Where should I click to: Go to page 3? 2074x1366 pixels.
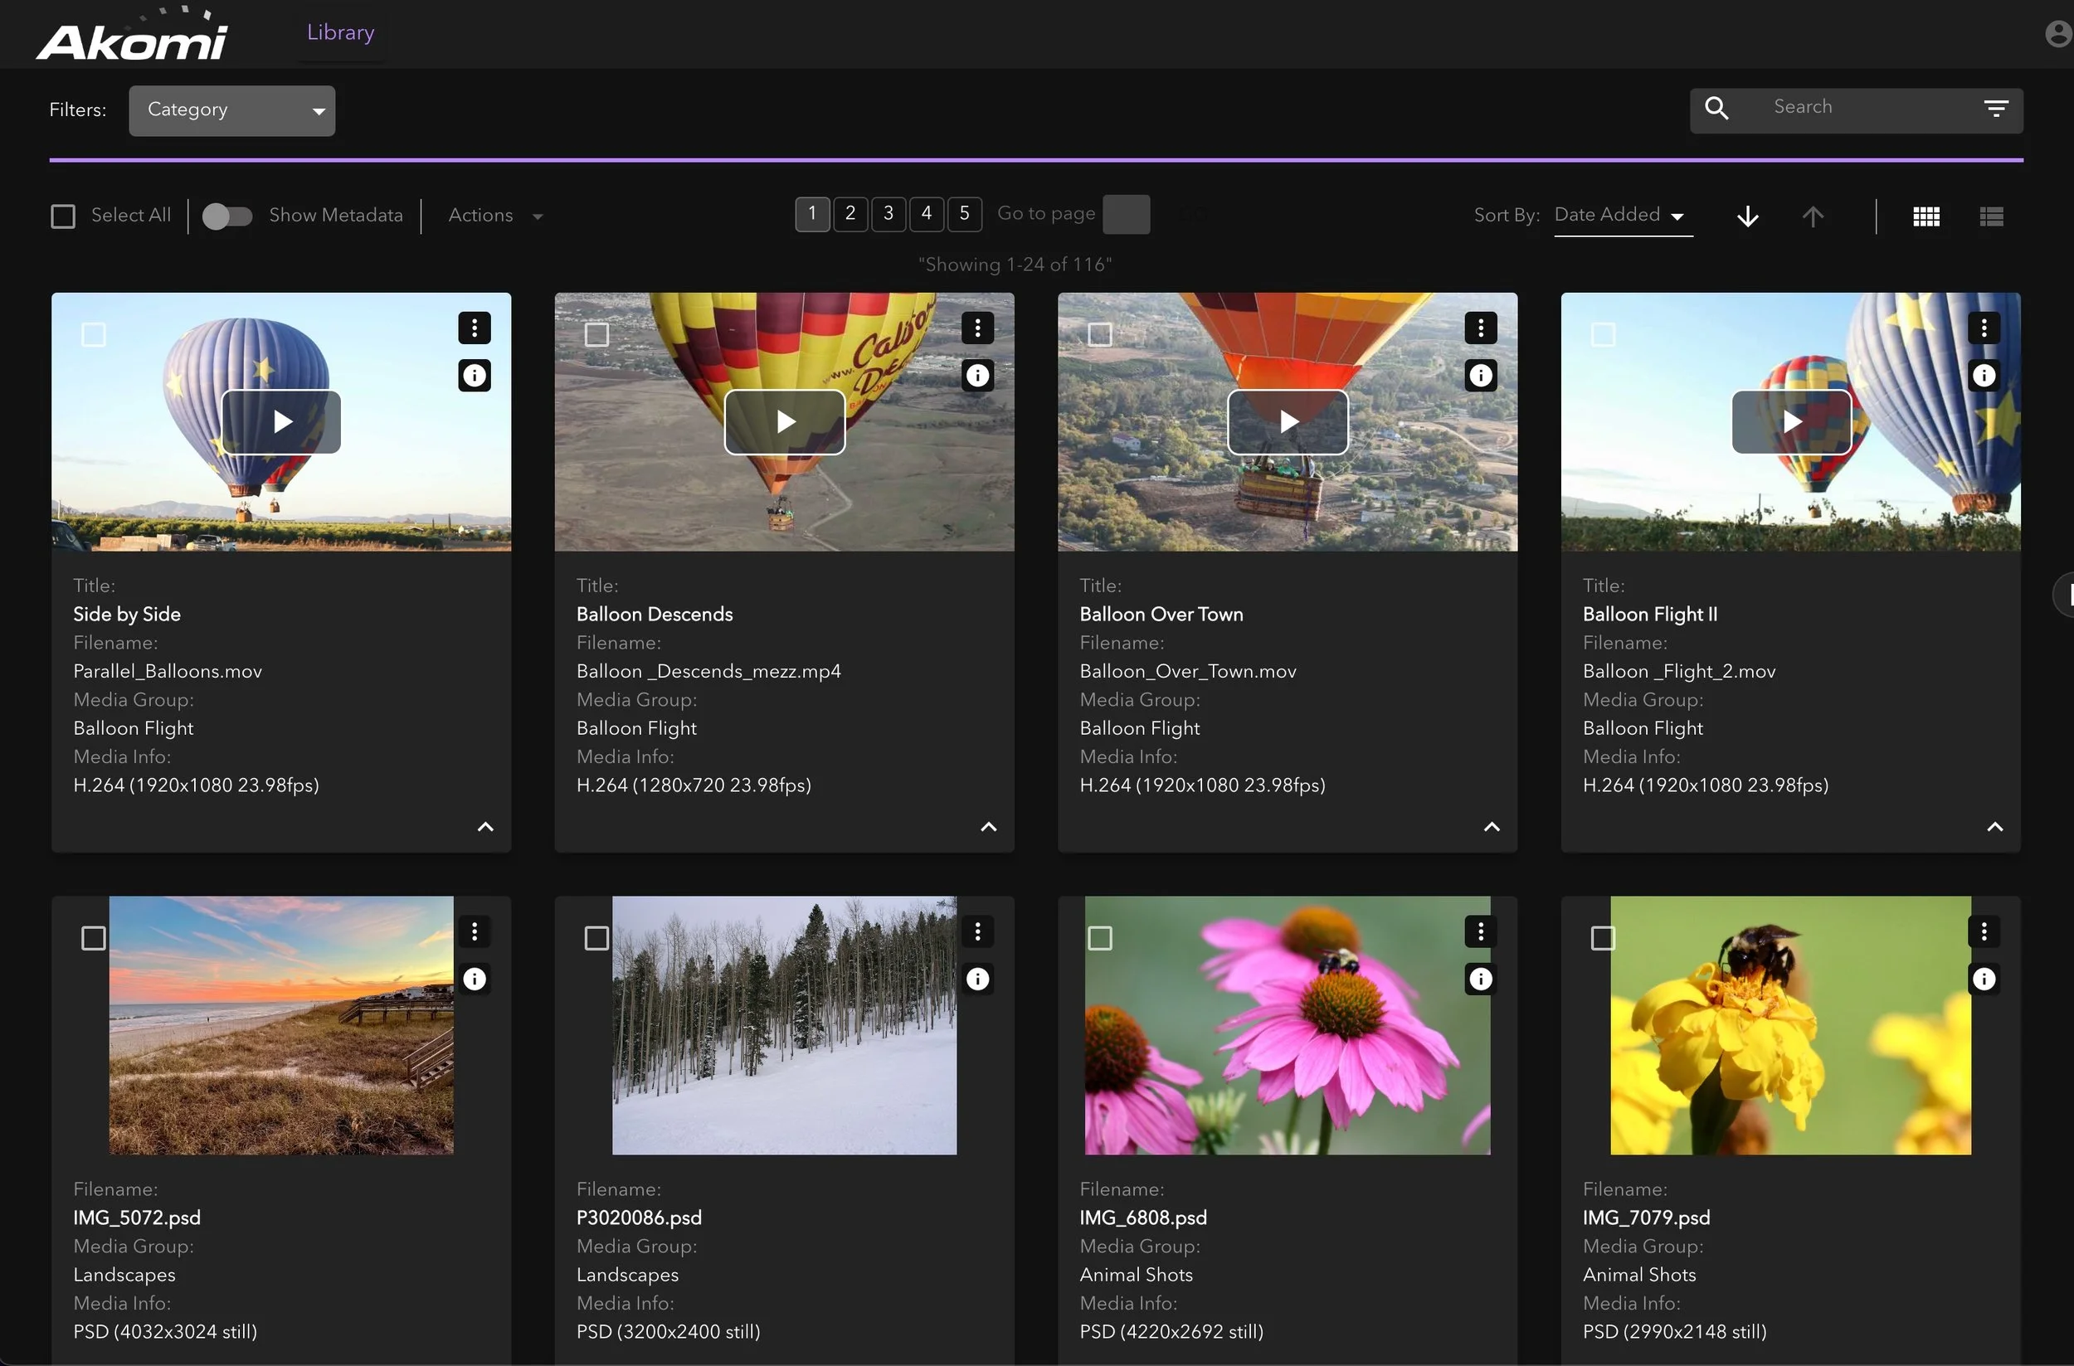(888, 213)
